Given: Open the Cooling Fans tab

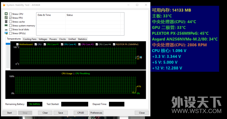Looking at the screenshot, I should 30,39.
